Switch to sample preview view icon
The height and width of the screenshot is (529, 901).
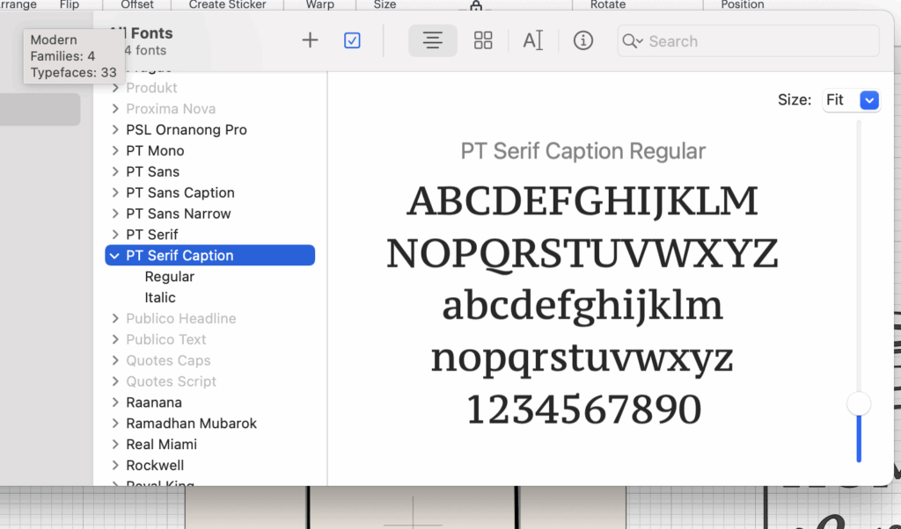coord(432,40)
